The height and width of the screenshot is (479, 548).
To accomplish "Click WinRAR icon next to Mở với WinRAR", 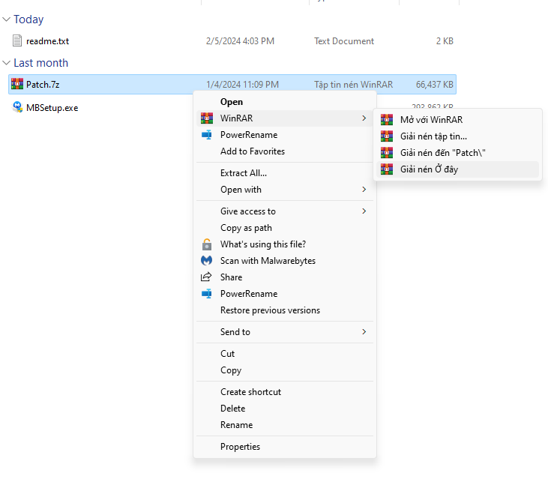I will (387, 120).
